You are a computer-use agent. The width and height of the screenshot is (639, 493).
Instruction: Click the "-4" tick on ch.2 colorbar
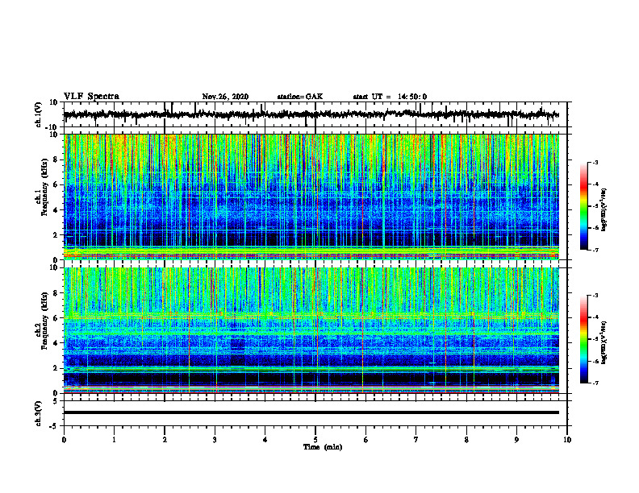[595, 317]
